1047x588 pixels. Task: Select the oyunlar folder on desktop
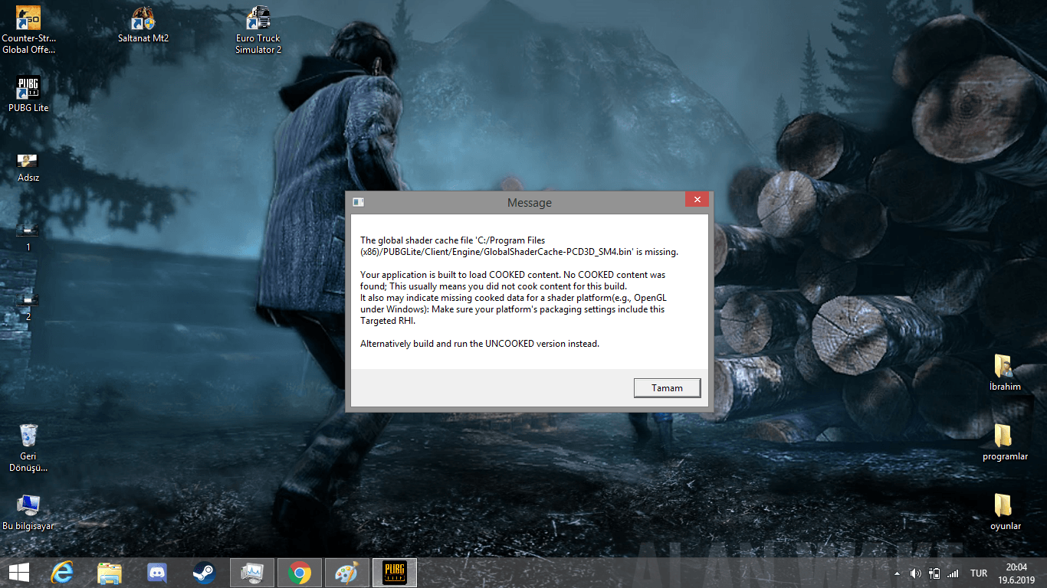(x=1005, y=512)
